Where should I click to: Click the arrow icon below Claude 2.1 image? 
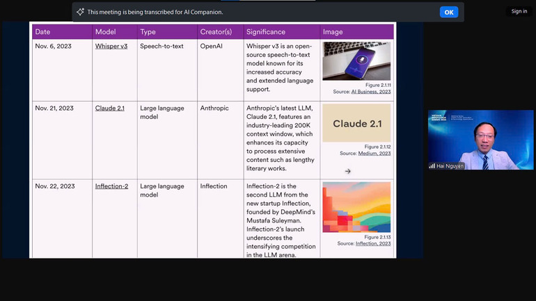(348, 171)
